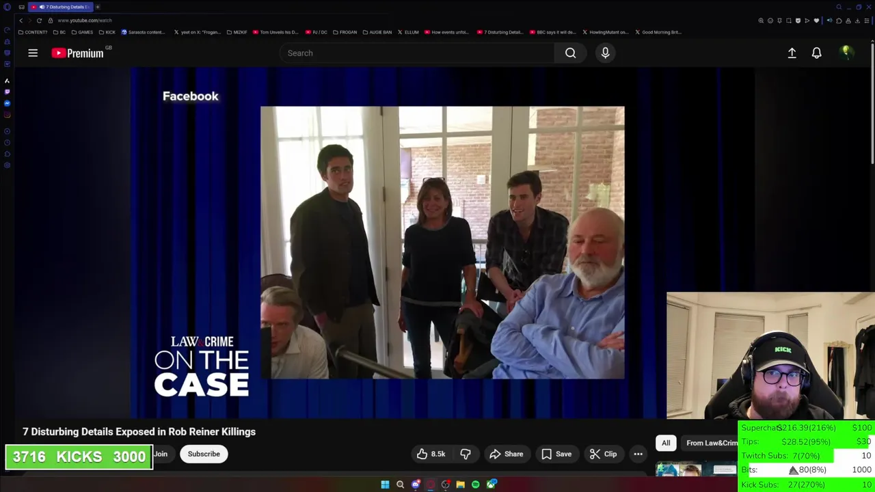Open browser sidebar messenger icon

7,103
